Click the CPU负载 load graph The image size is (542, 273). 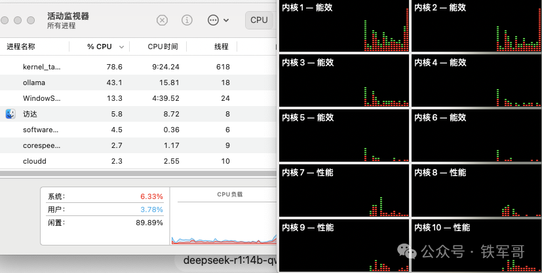223,216
